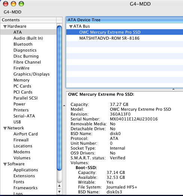The width and height of the screenshot is (183, 196).
Task: Click the red close window button
Action: pos(6,4)
